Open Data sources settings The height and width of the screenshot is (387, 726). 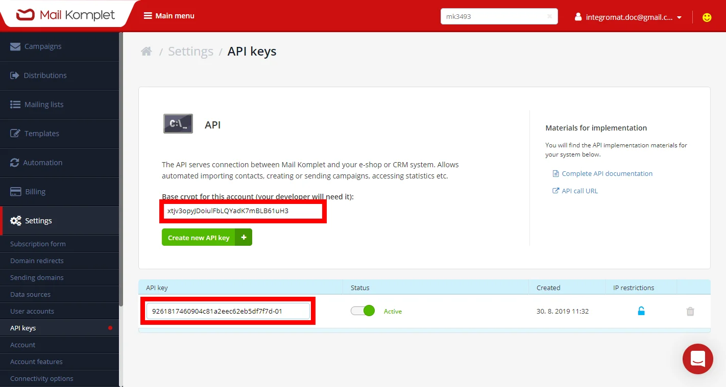(59, 294)
